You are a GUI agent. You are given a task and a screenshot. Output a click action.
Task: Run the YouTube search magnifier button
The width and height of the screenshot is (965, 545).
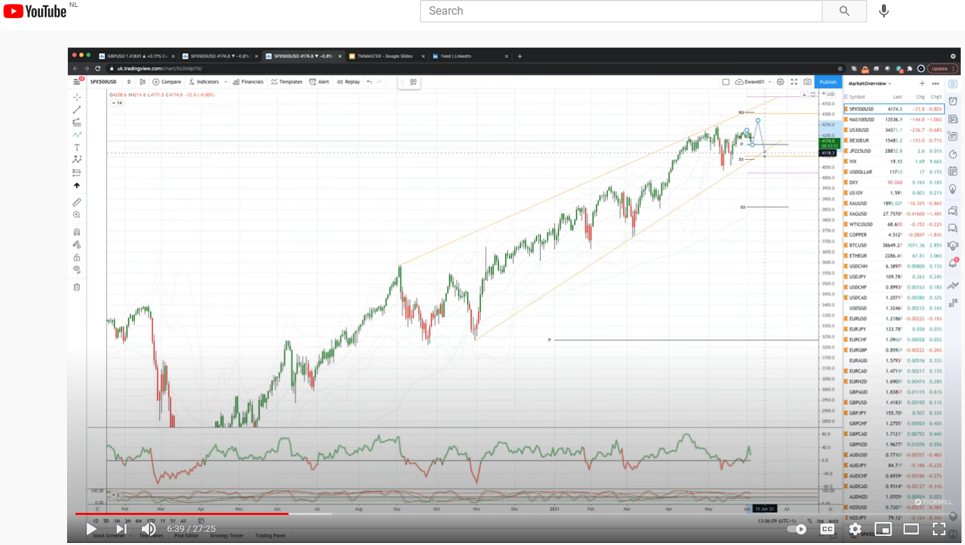coord(844,11)
